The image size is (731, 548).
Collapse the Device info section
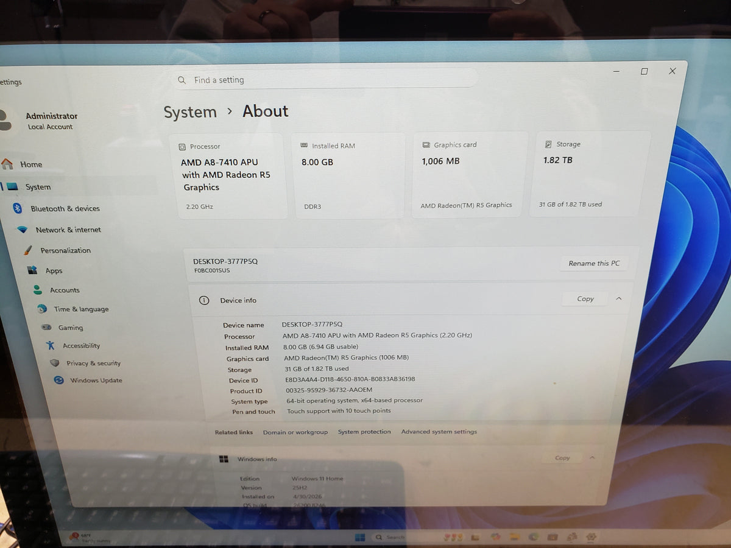click(x=619, y=299)
